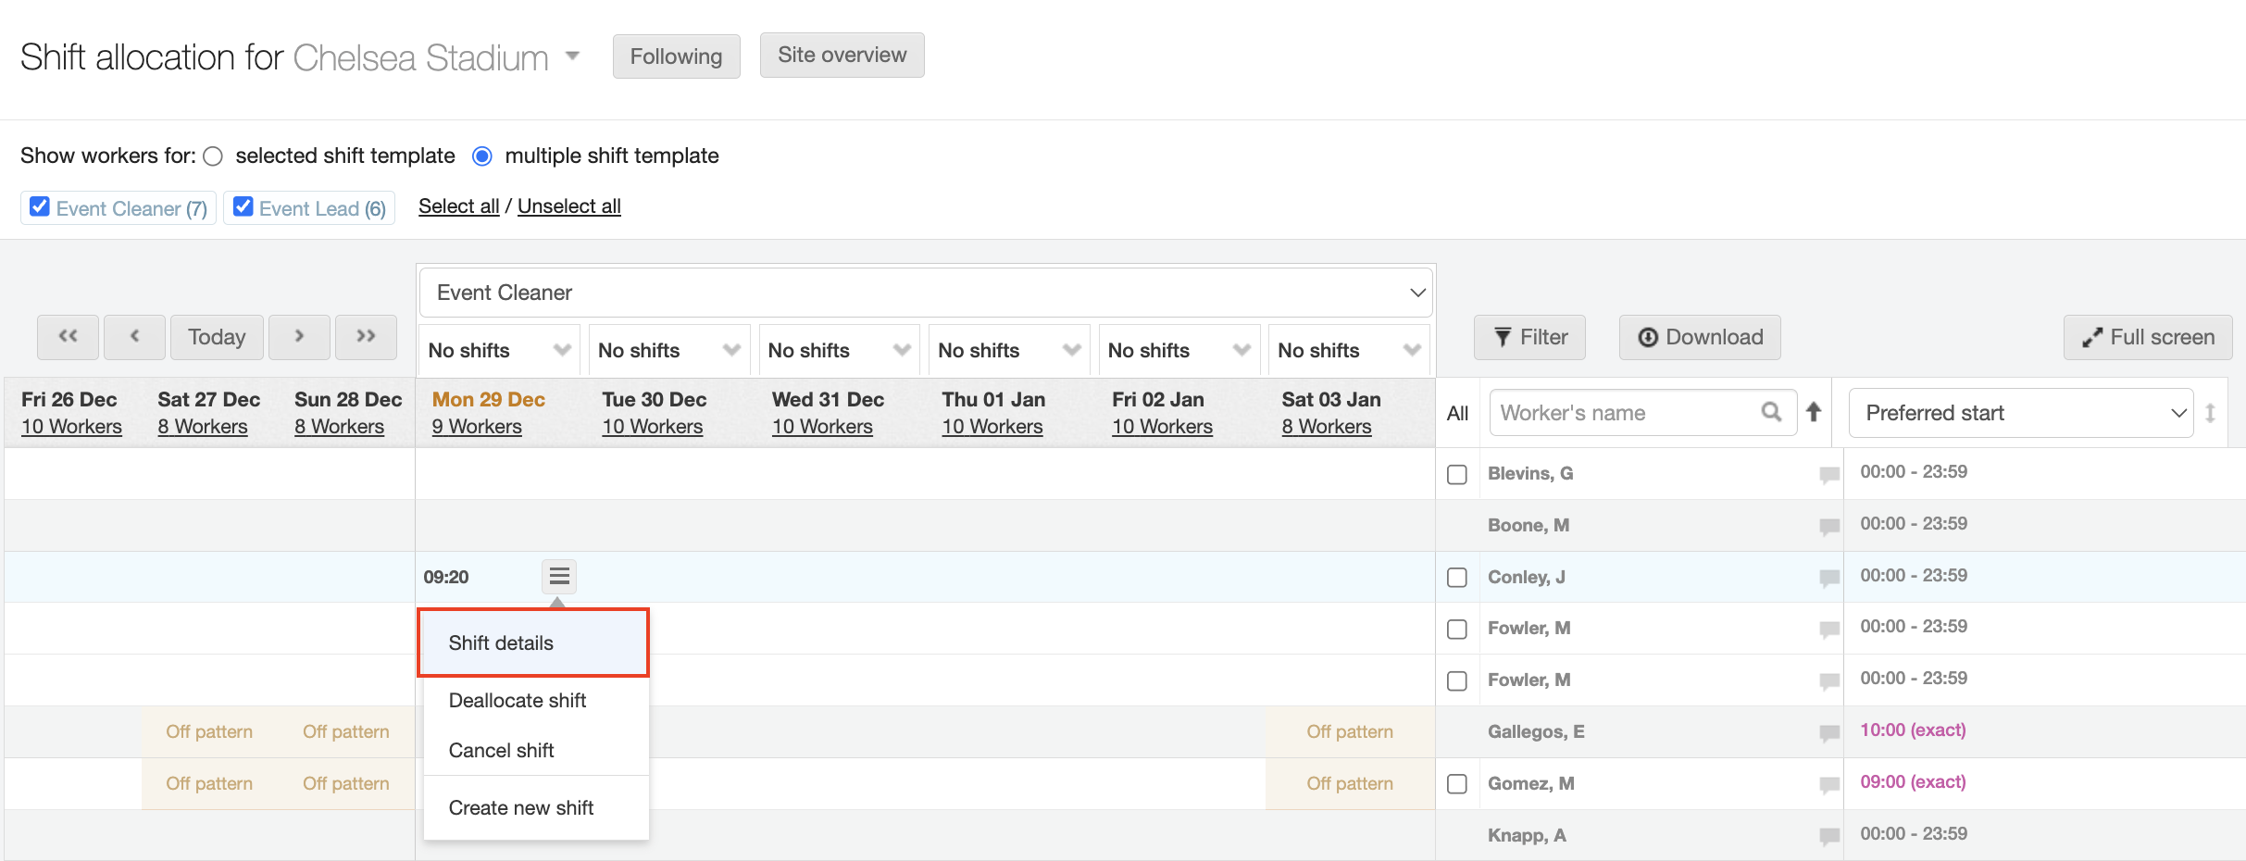Select Deallocate shift in the menu
Screen dimensions: 2246x861
518,701
